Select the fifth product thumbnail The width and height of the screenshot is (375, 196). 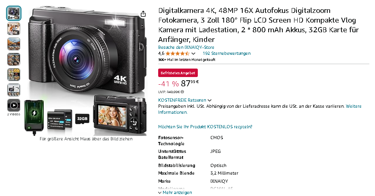tap(14, 75)
